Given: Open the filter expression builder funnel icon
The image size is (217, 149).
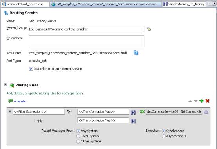Looking at the screenshot, I should tap(69, 111).
